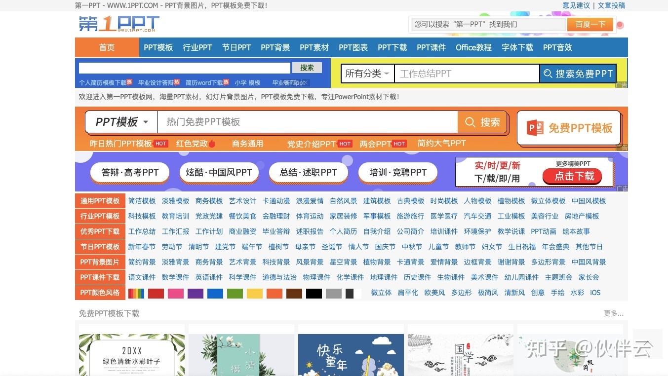Click the grey 搜索 button
The height and width of the screenshot is (376, 668).
(x=307, y=68)
